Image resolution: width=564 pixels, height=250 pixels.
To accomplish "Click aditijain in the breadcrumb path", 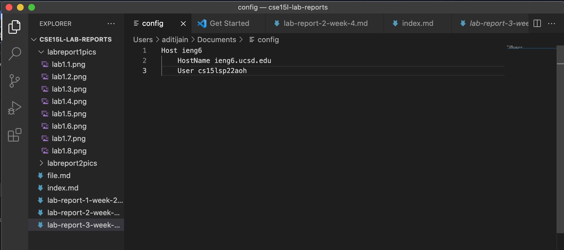I will 175,40.
